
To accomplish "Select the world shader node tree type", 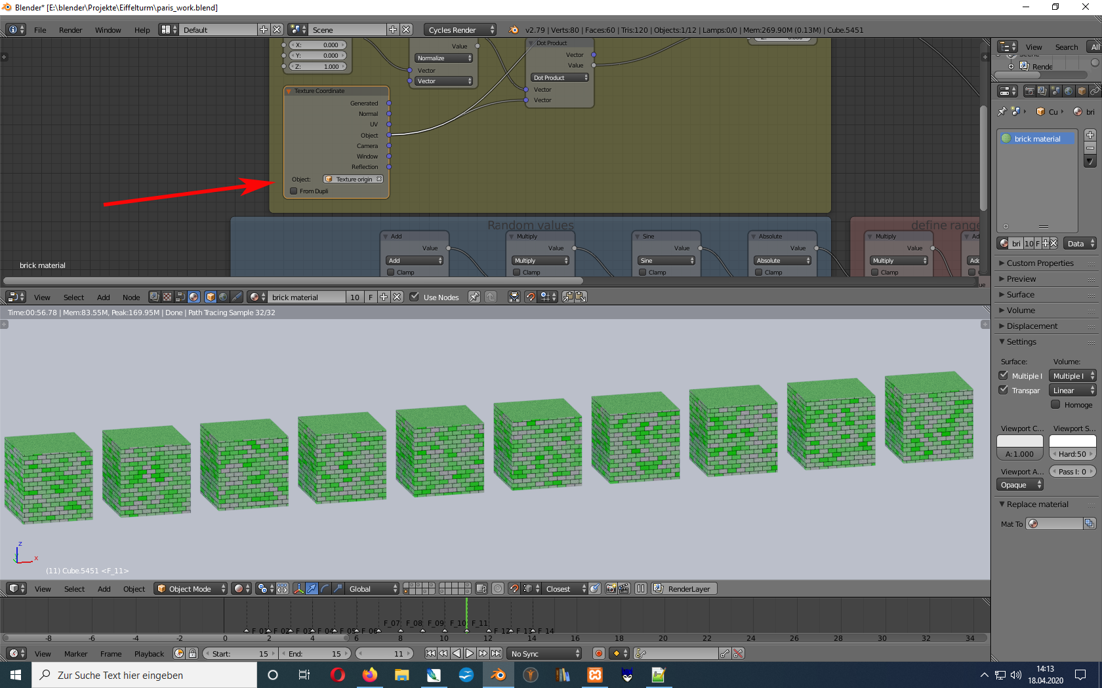I will tap(223, 297).
